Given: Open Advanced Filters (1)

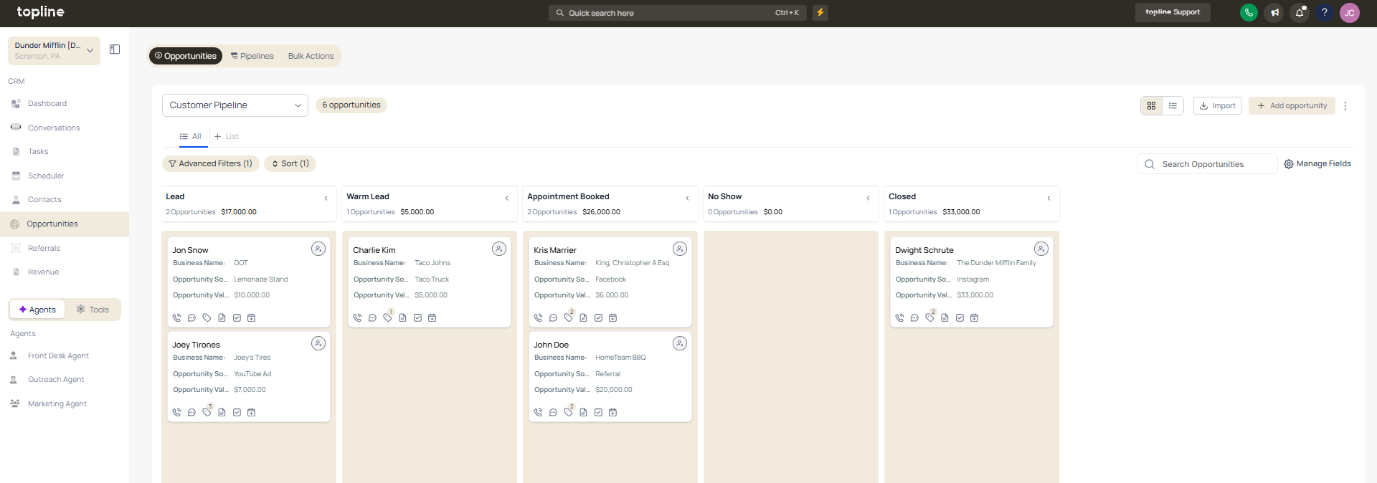Looking at the screenshot, I should point(211,163).
